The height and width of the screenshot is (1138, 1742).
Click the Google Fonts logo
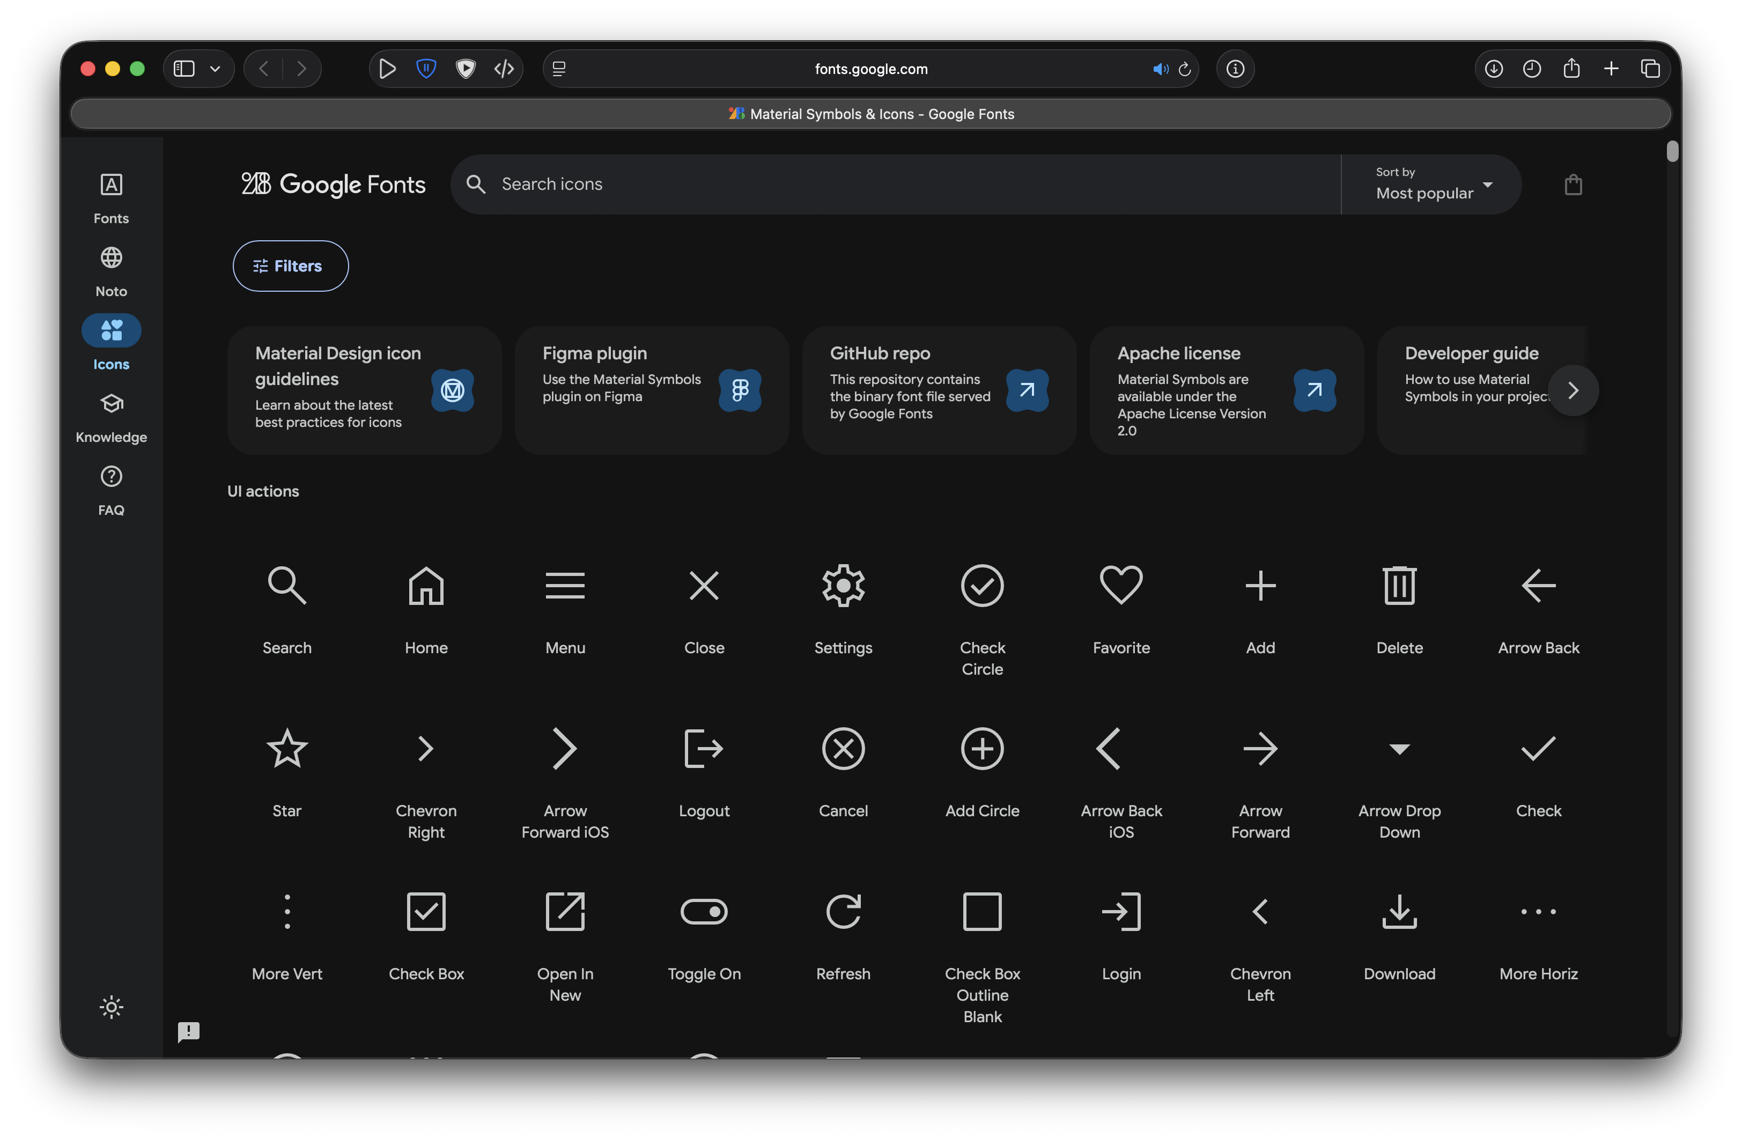point(333,184)
